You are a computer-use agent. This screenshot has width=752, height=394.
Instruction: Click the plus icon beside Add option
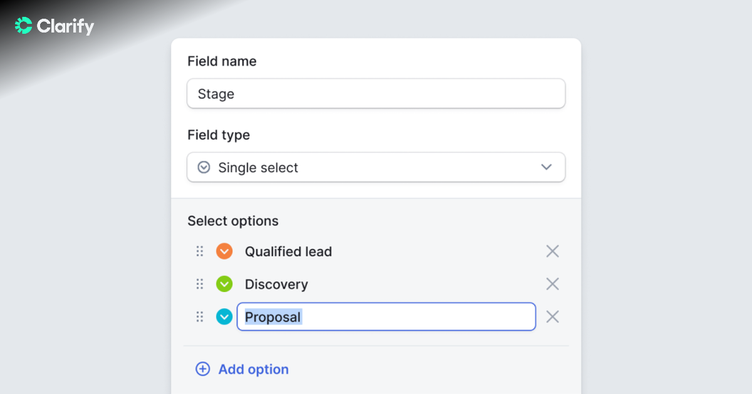click(202, 369)
